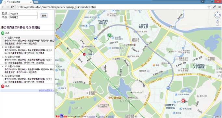Bookmark this page with the star icon
The height and width of the screenshot is (118, 222).
point(209,7)
